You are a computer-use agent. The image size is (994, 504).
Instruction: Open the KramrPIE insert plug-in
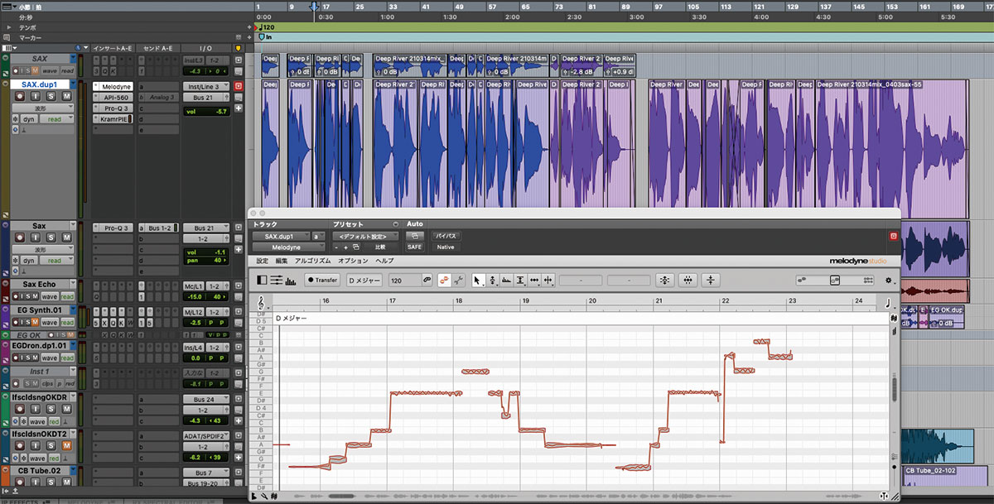click(114, 119)
